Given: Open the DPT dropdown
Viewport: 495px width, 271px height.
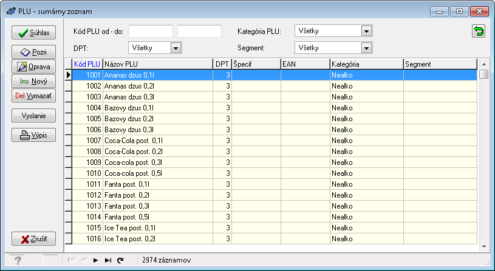Looking at the screenshot, I should (x=176, y=48).
